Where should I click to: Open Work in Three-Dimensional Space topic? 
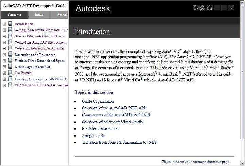click(x=39, y=61)
